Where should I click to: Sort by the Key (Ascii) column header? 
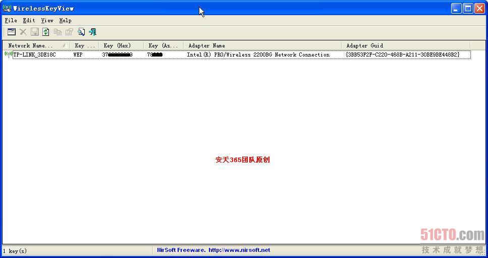[x=164, y=45]
